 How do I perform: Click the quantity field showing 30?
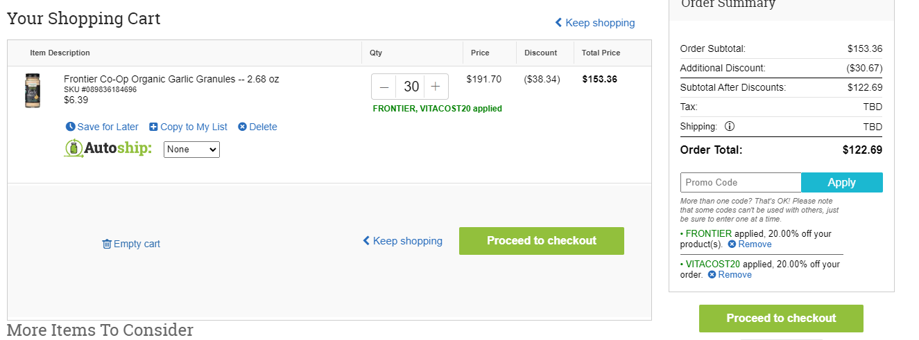tap(410, 87)
